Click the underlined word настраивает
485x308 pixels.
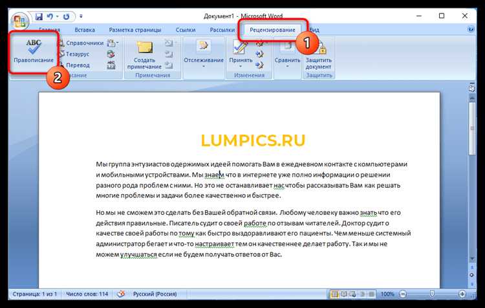(x=214, y=244)
